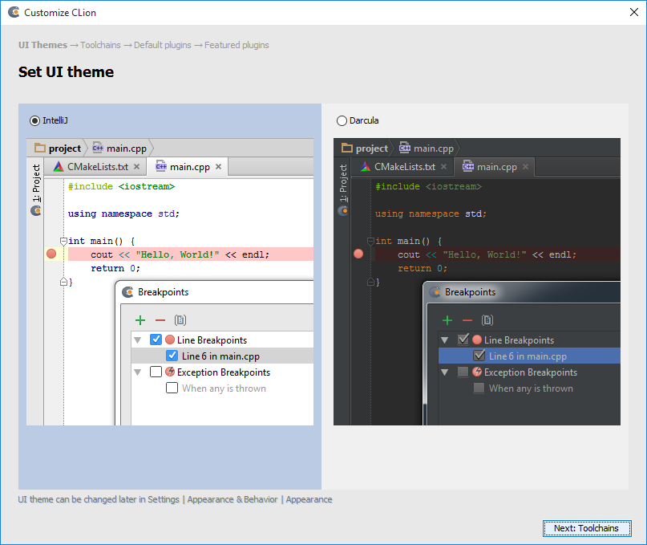Collapse Exception Breakpoints tree in light preview

pos(138,372)
